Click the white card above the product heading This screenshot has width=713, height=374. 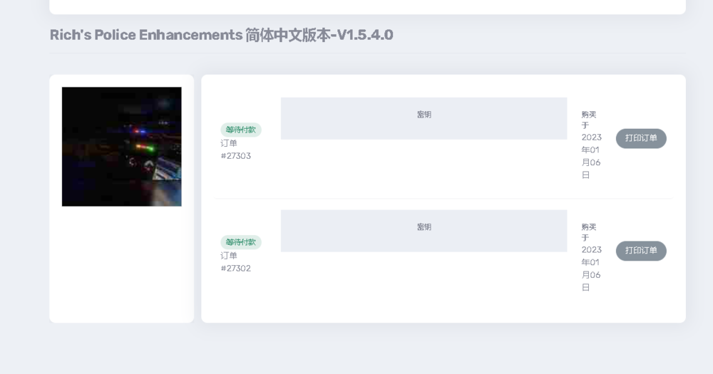coord(367,6)
